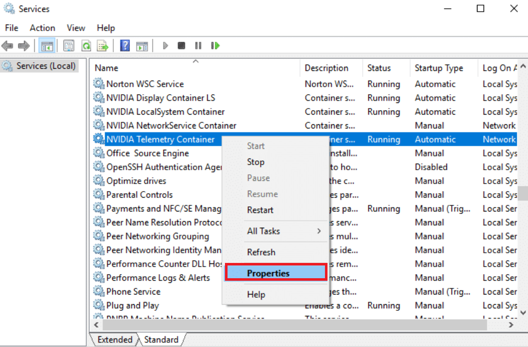This screenshot has width=528, height=347.
Task: Click the Forward arrow toolbar icon
Action: tap(23, 45)
